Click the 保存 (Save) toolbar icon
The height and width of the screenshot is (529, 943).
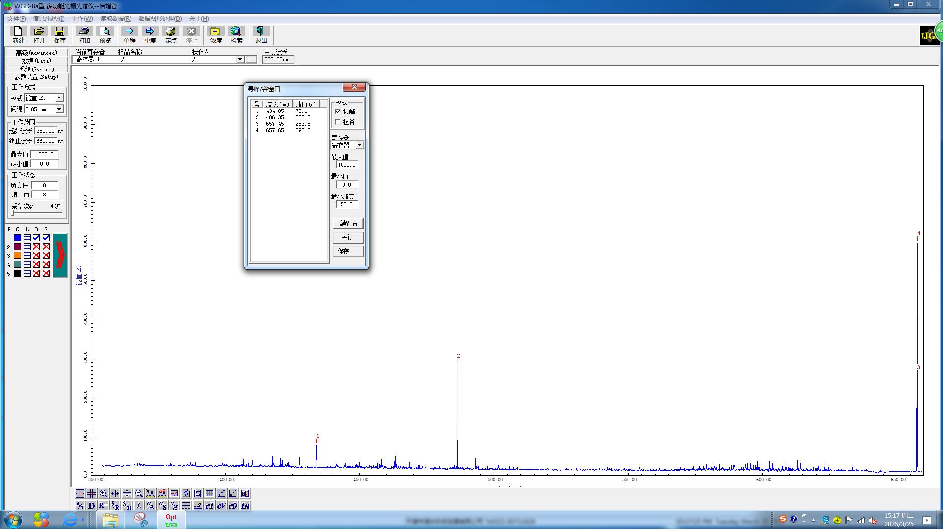coord(59,35)
